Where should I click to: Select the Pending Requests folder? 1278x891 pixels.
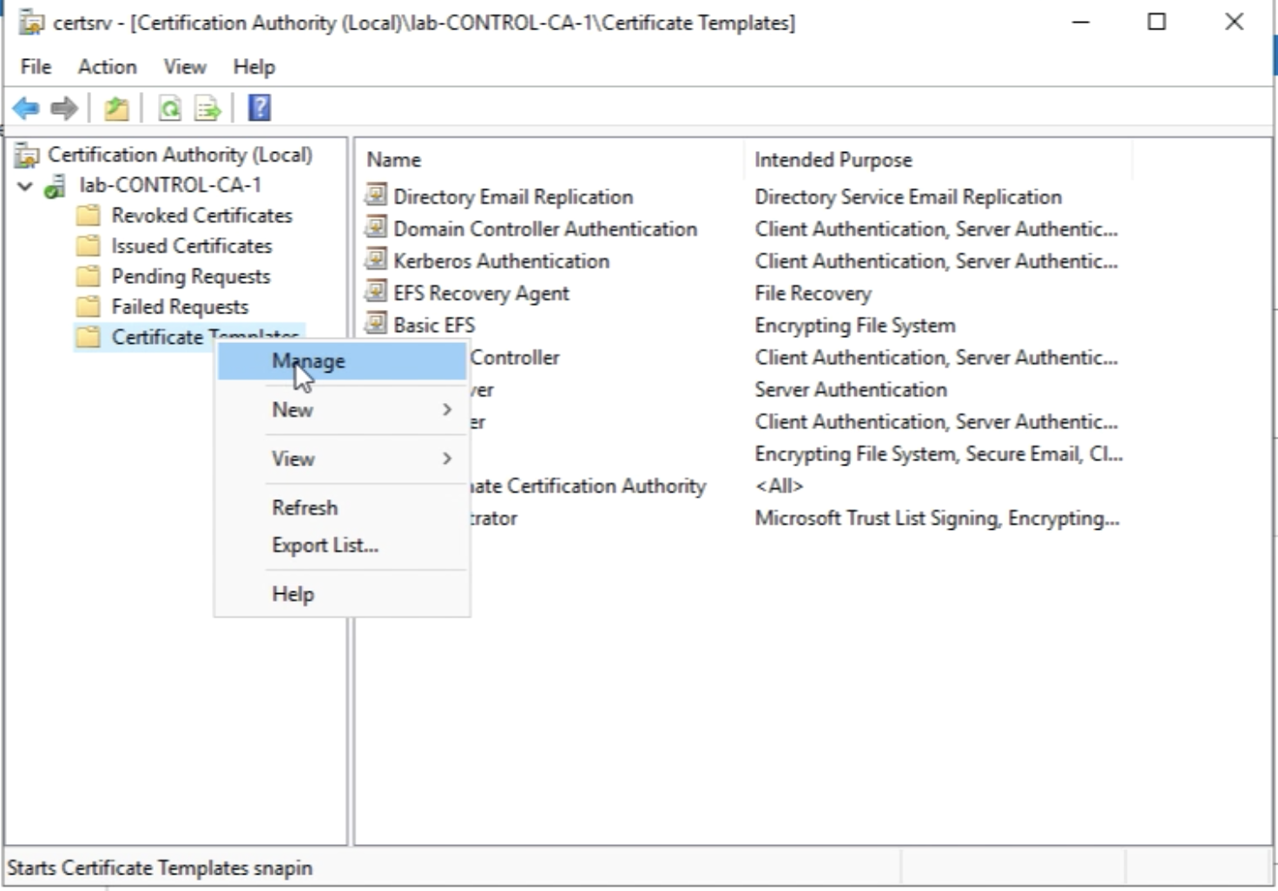tap(190, 276)
